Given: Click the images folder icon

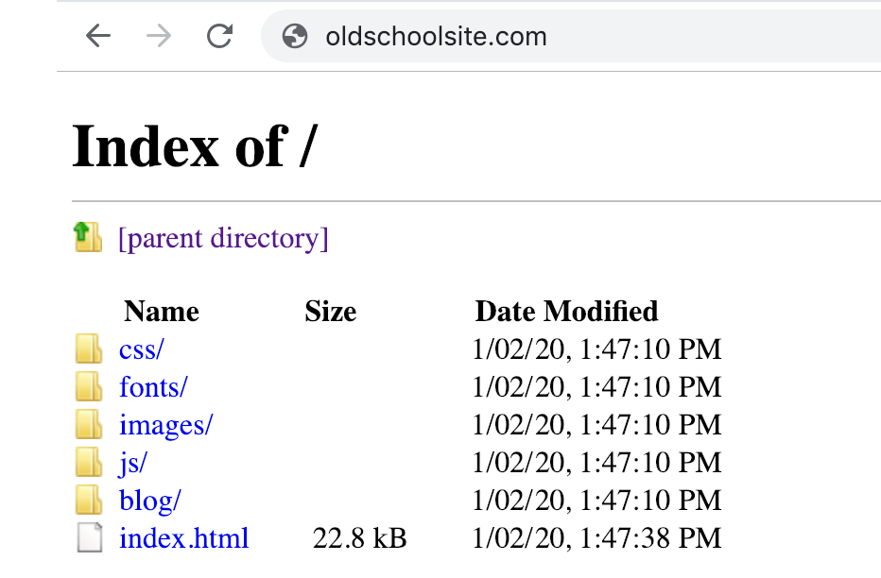Looking at the screenshot, I should click(x=89, y=424).
